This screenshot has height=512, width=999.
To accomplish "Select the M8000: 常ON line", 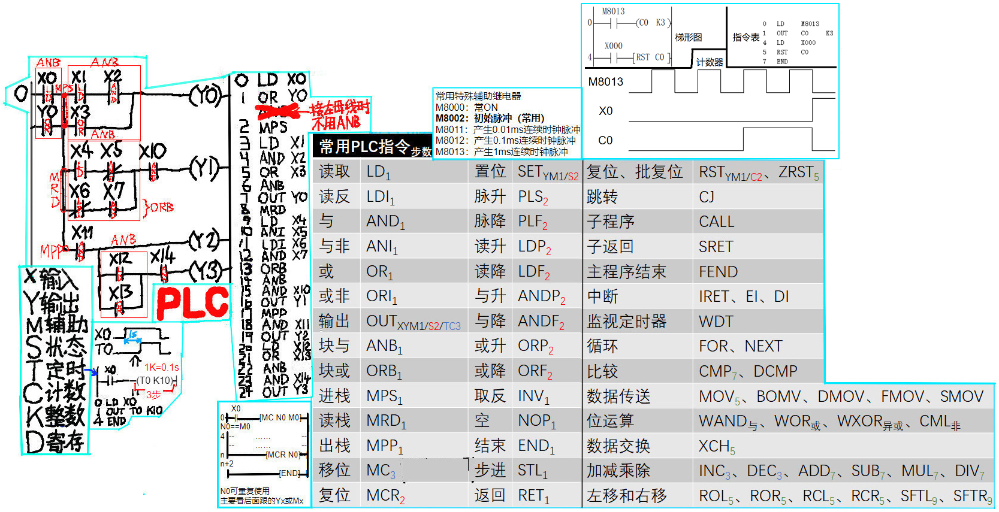I will pos(466,107).
